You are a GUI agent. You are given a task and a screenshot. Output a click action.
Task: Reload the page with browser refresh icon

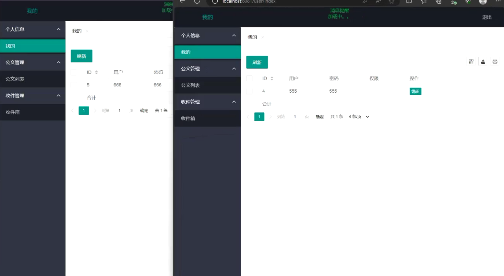(197, 2)
